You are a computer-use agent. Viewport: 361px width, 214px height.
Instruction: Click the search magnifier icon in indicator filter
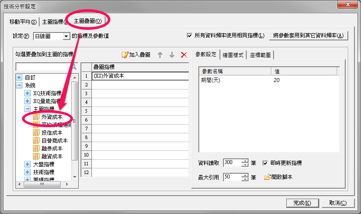(74, 67)
